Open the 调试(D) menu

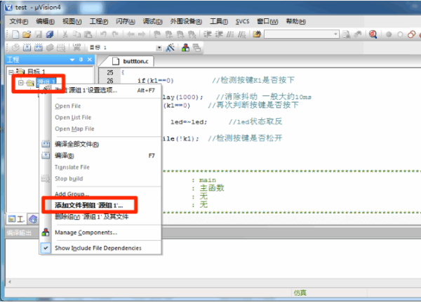click(x=152, y=21)
